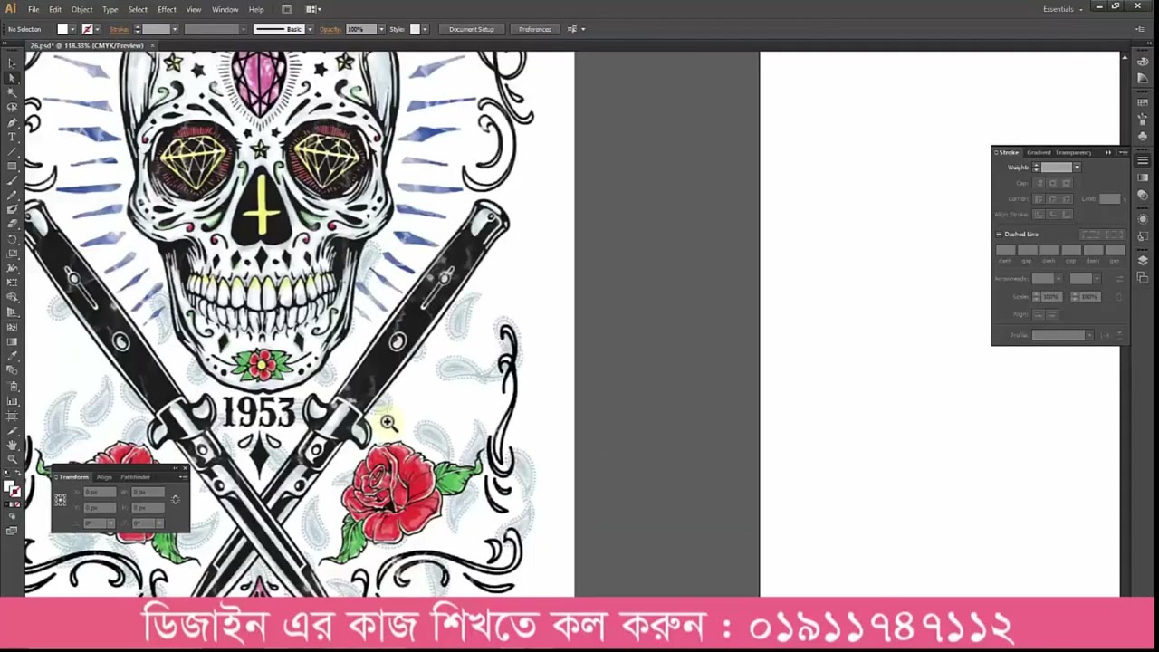Click the Weight stepper in Stroke panel
The height and width of the screenshot is (652, 1159).
tap(1036, 168)
